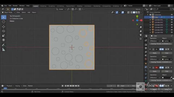Click Copy on the red-named Boolean modifier
Viewport: 174px width, 97px height.
point(167,71)
